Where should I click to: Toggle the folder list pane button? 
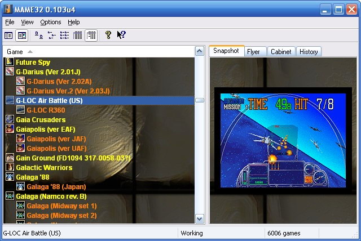[8, 35]
